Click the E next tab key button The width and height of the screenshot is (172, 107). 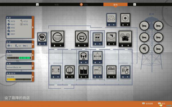coord(134,5)
